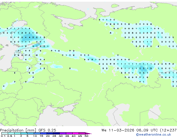Screen dimensions: 177x137
Task: Click the '06..09 UTC' time text
Action: click(x=147, y=130)
